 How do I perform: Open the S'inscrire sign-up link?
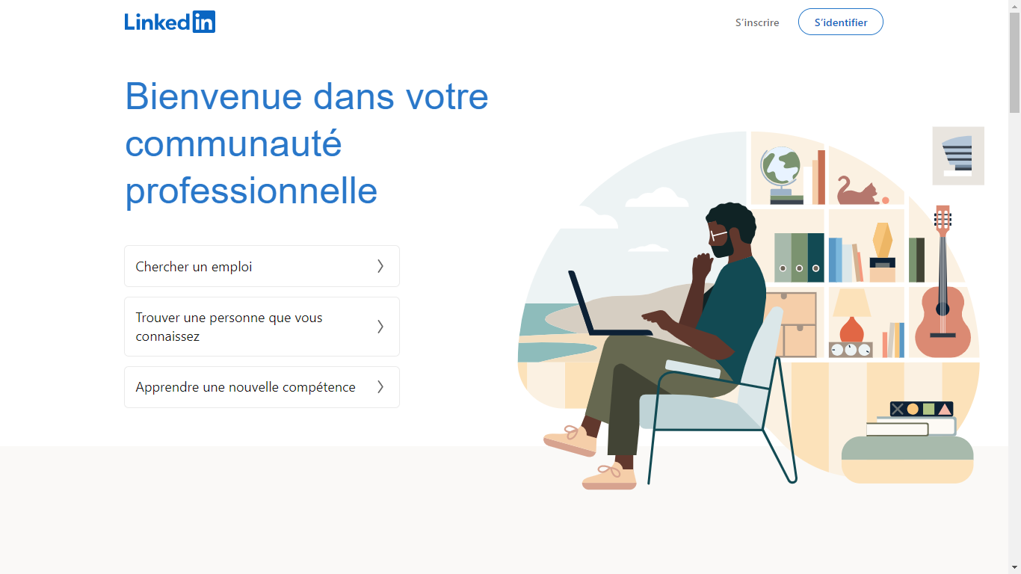click(x=757, y=22)
